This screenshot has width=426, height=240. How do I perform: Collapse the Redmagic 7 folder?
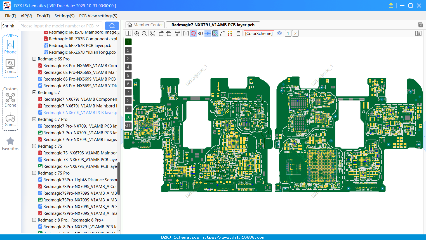pyautogui.click(x=34, y=93)
